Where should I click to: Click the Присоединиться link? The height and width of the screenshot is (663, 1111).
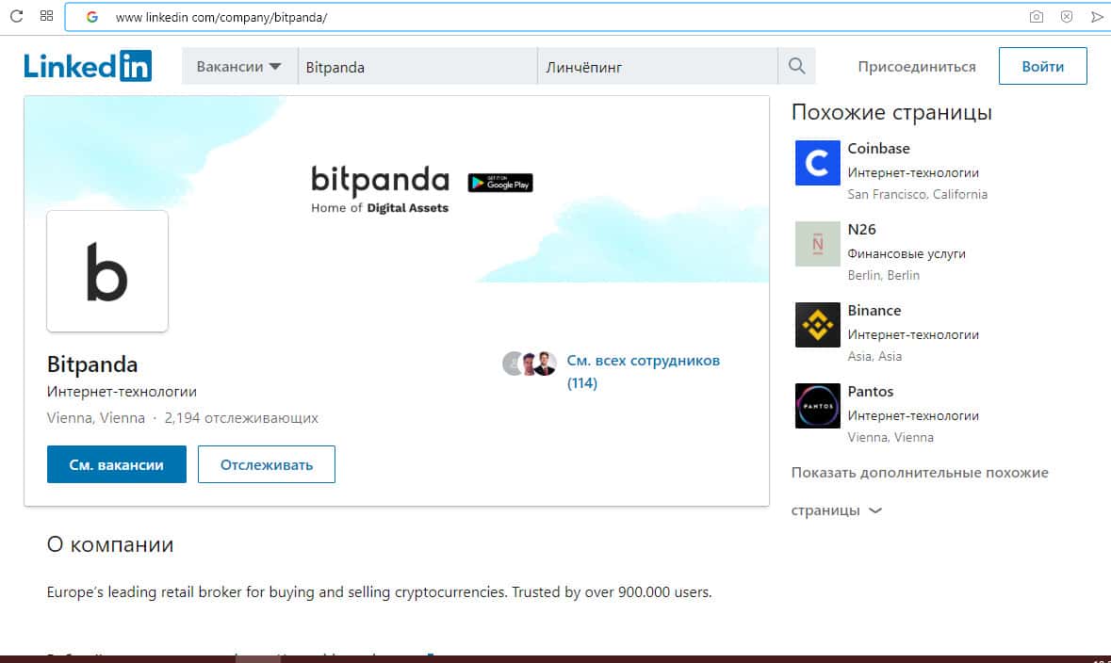tap(916, 67)
